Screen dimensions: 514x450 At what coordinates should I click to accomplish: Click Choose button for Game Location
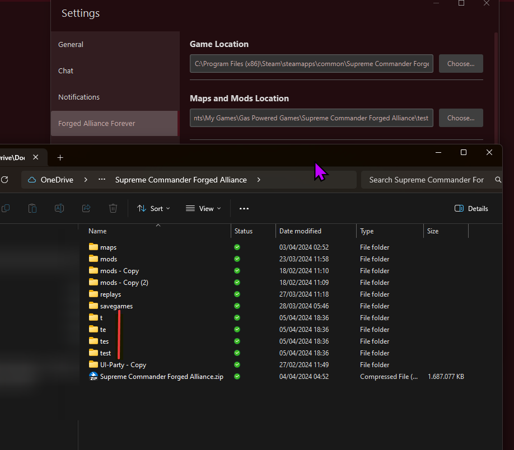[461, 64]
